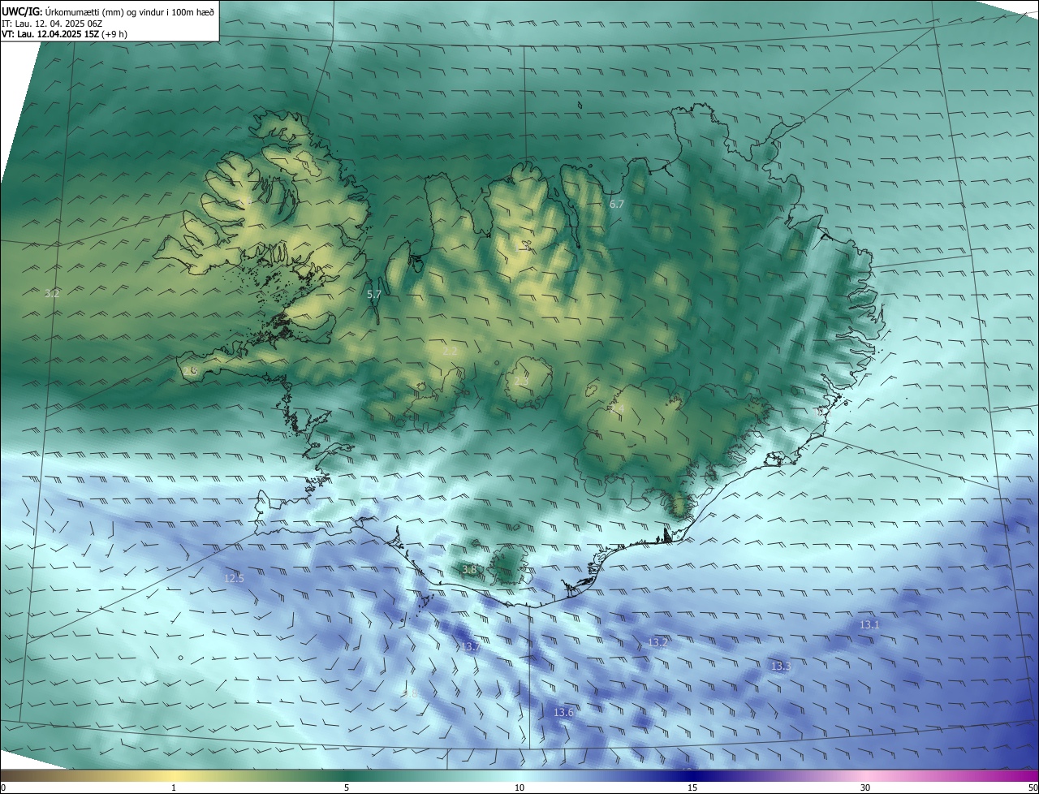Screen dimensions: 1039x794
Task: Click the 3.8 value on the map
Action: pyautogui.click(x=469, y=570)
